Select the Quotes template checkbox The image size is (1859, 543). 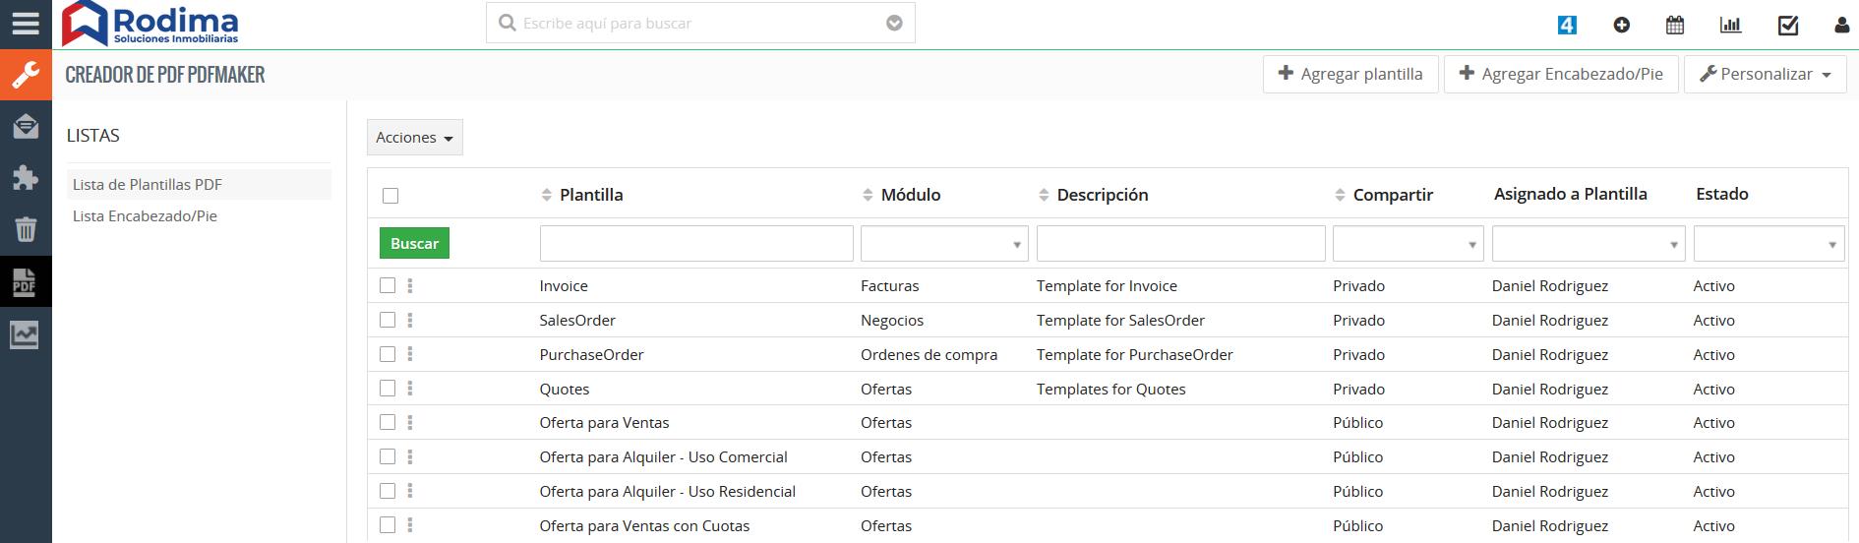point(388,389)
